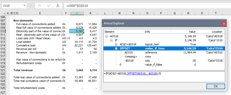Select cell with value 8,873

(77, 24)
